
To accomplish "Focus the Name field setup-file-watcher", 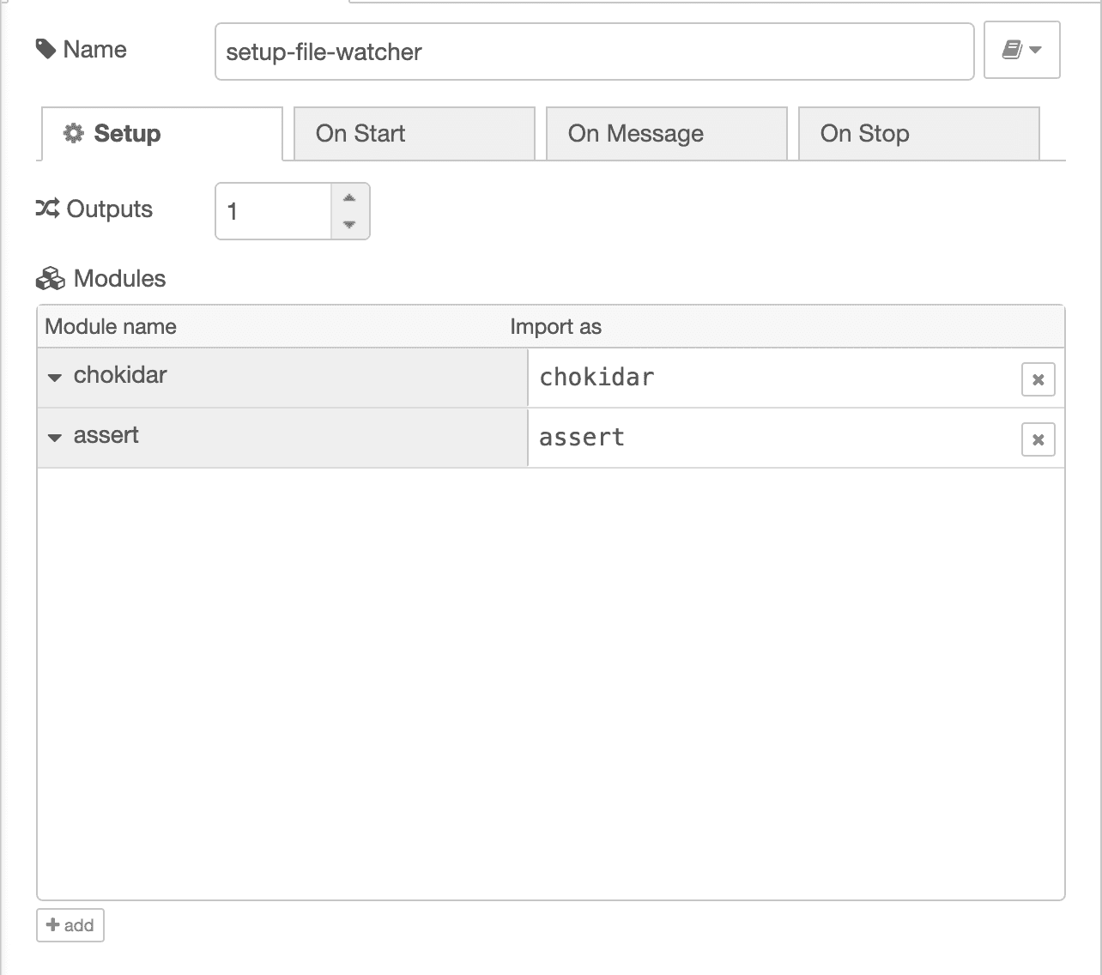I will (x=594, y=51).
